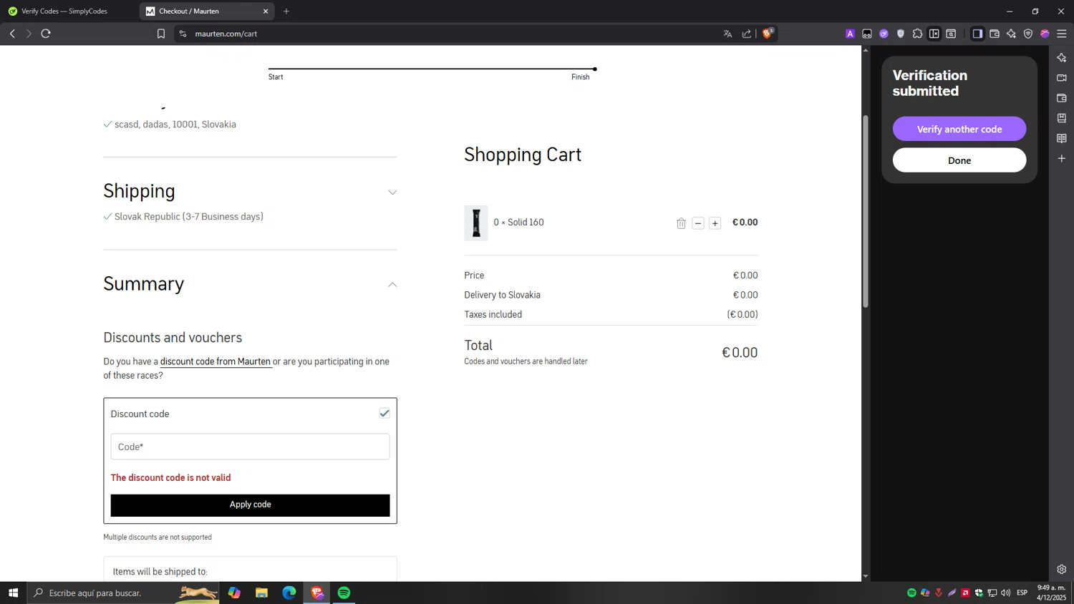Viewport: 1074px width, 604px height.
Task: Click the Summary section heading
Action: [143, 284]
